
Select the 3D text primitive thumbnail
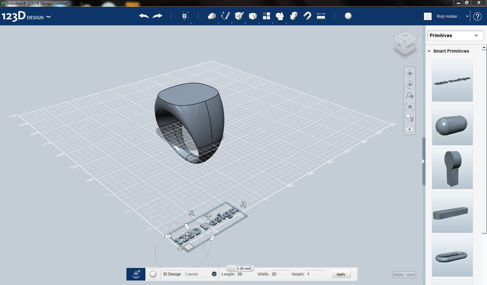[x=452, y=81]
